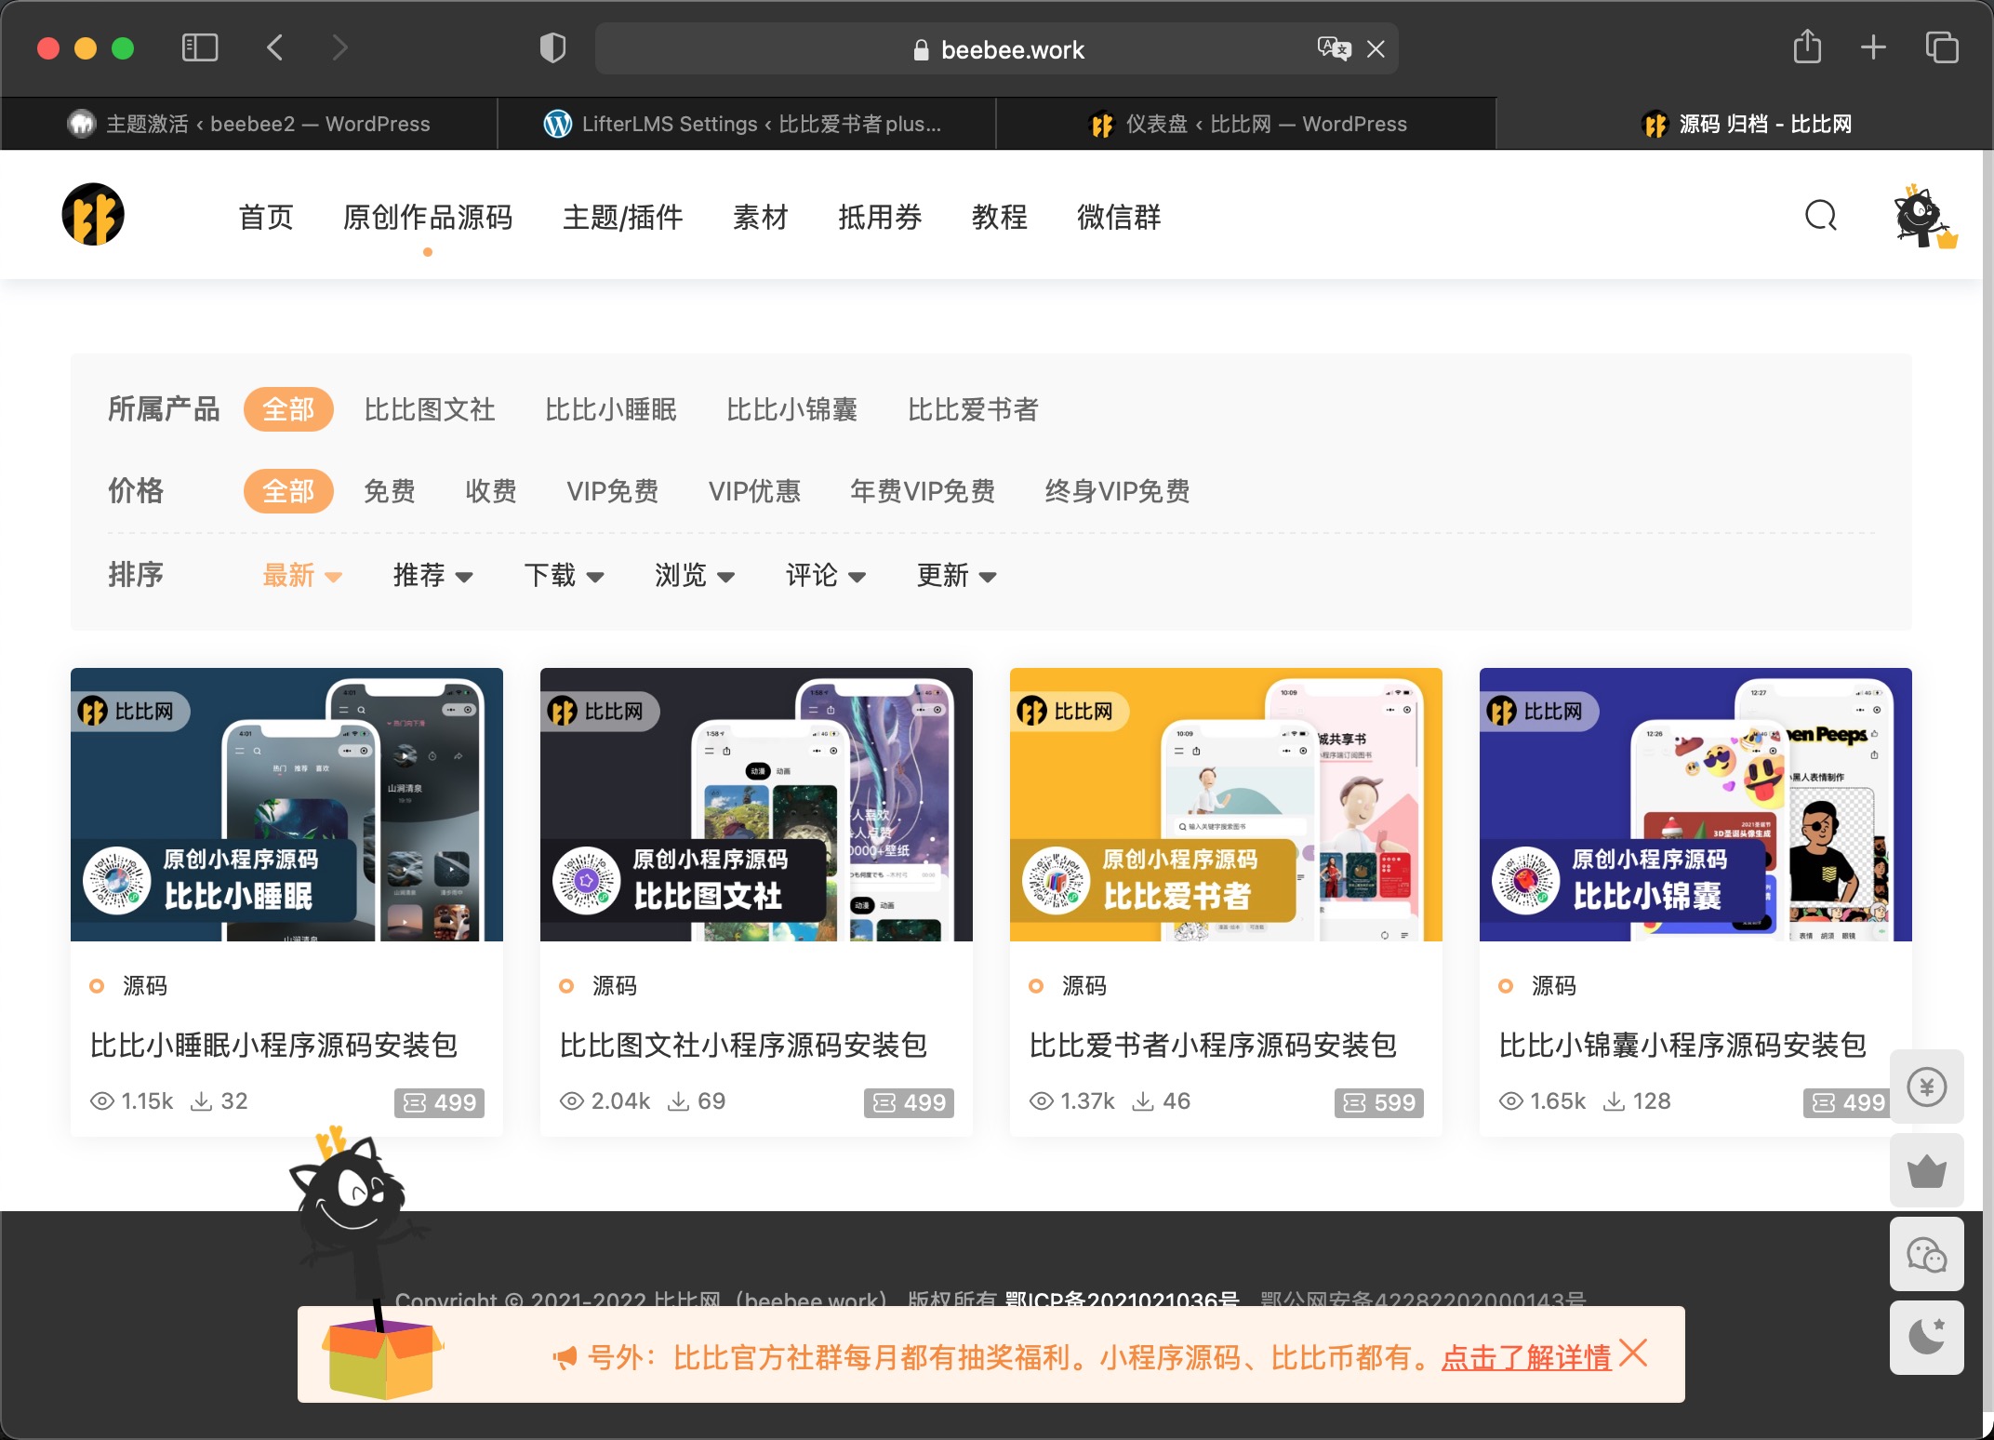Open the user avatar cat icon
This screenshot has width=1994, height=1440.
point(1923,216)
